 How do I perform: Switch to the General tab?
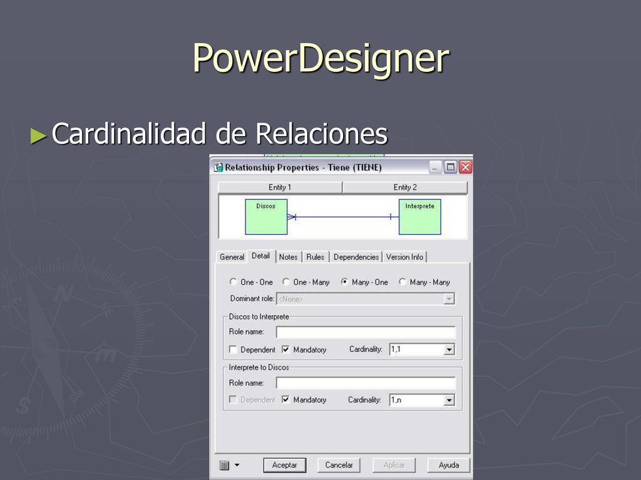[x=232, y=257]
